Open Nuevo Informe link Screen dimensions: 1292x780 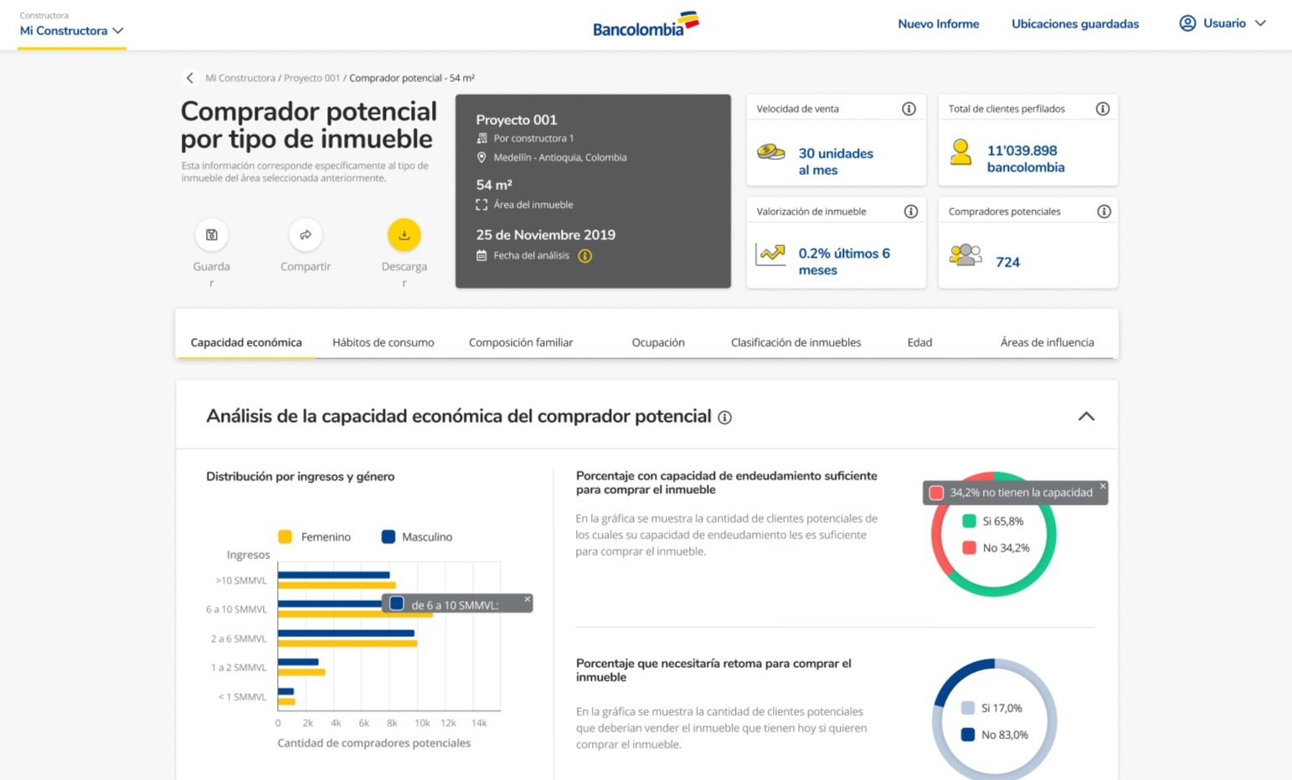(939, 24)
